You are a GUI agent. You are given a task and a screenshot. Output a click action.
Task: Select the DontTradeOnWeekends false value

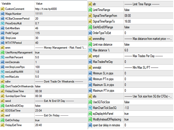38,86
